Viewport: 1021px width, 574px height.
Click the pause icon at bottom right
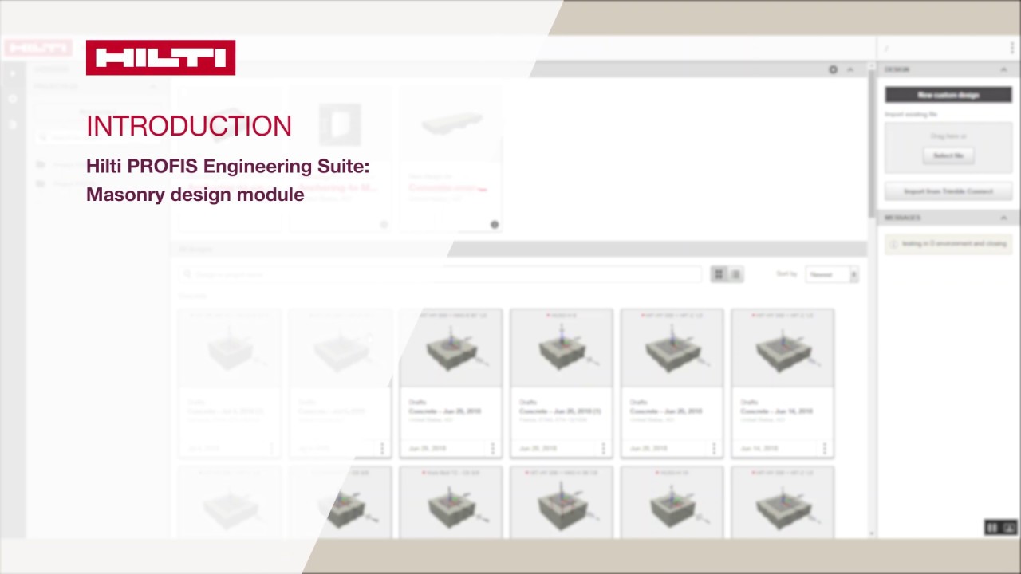992,528
